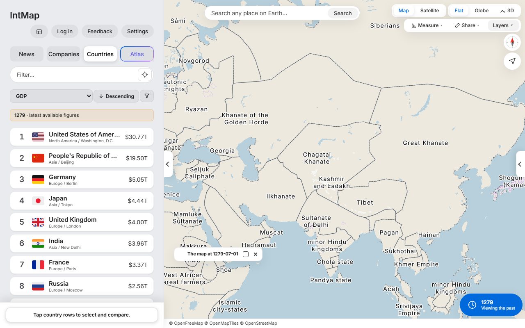Select the Germany $5.05T country row
The image size is (525, 328).
tap(82, 180)
